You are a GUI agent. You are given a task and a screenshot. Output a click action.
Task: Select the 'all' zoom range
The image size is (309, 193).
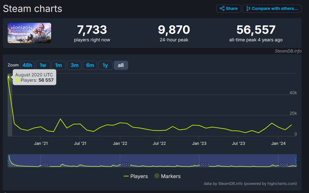pyautogui.click(x=121, y=65)
